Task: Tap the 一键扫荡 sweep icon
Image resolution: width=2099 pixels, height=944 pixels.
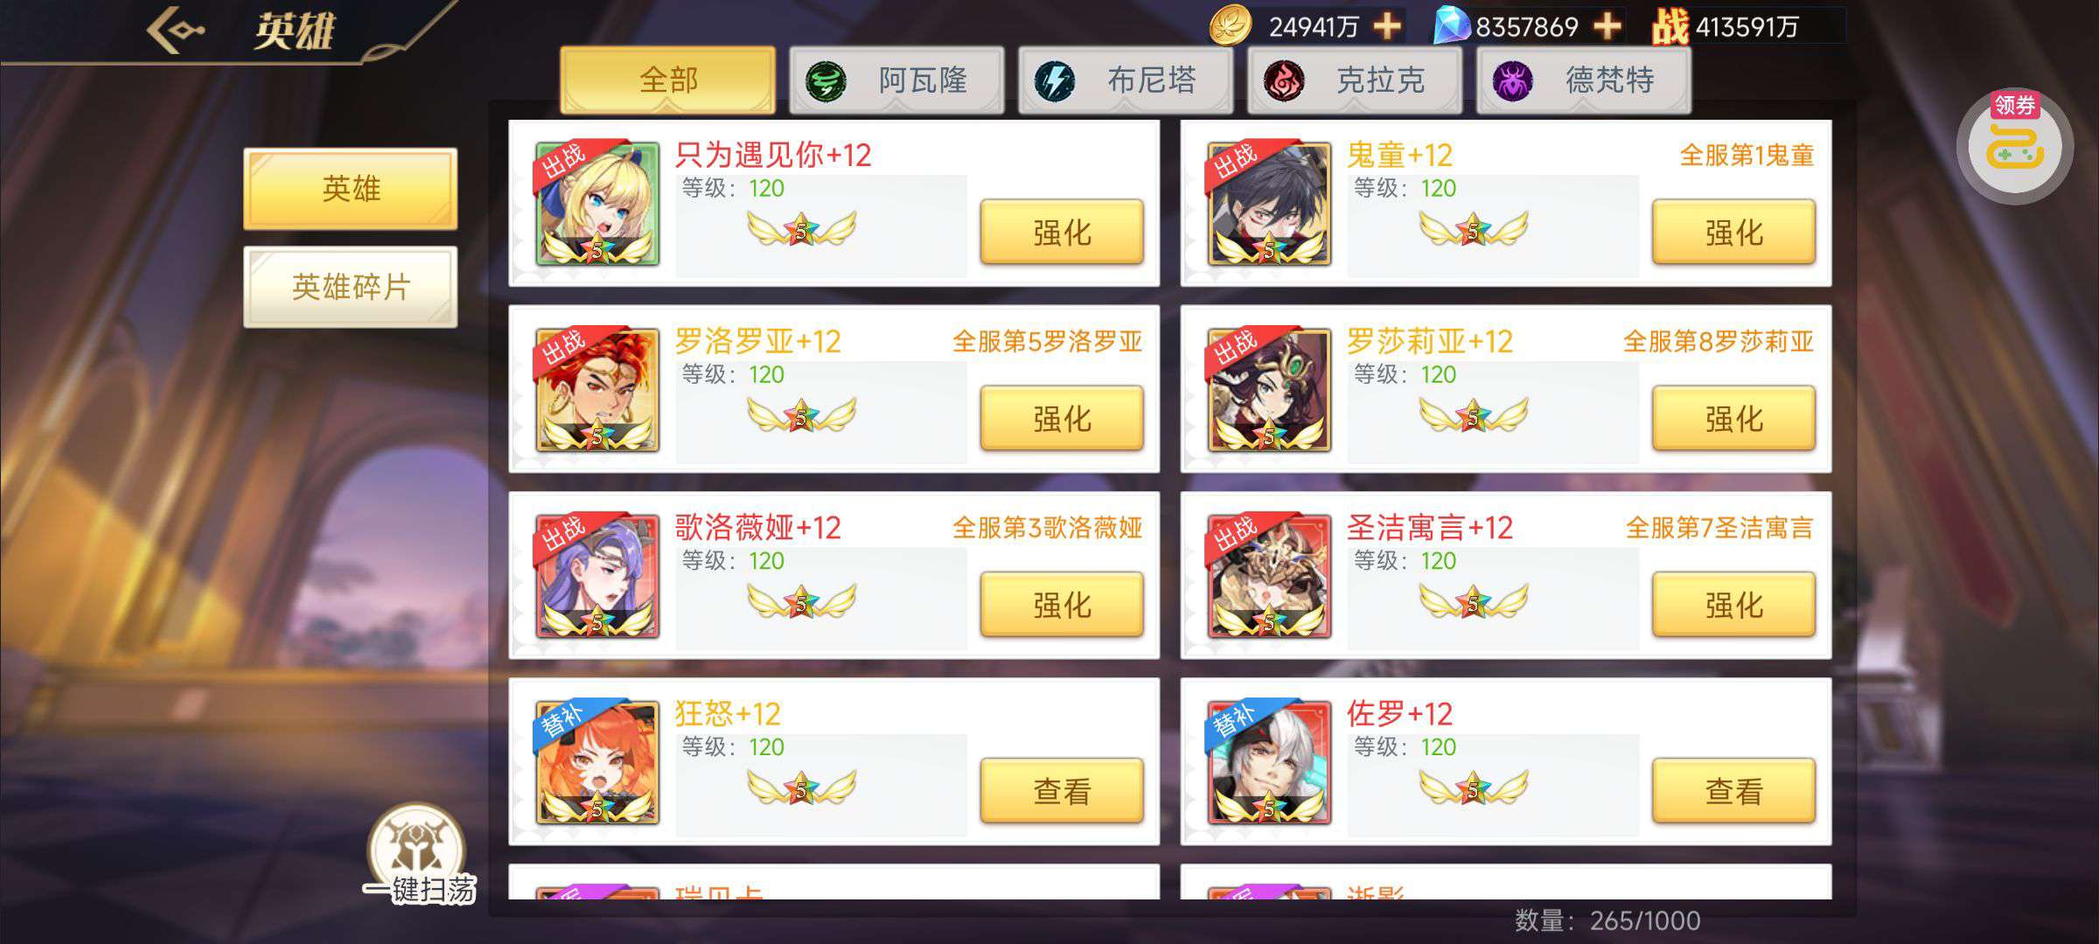Action: coord(419,855)
